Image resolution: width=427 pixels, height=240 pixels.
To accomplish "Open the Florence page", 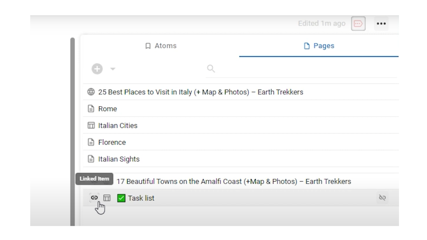I will tap(112, 142).
